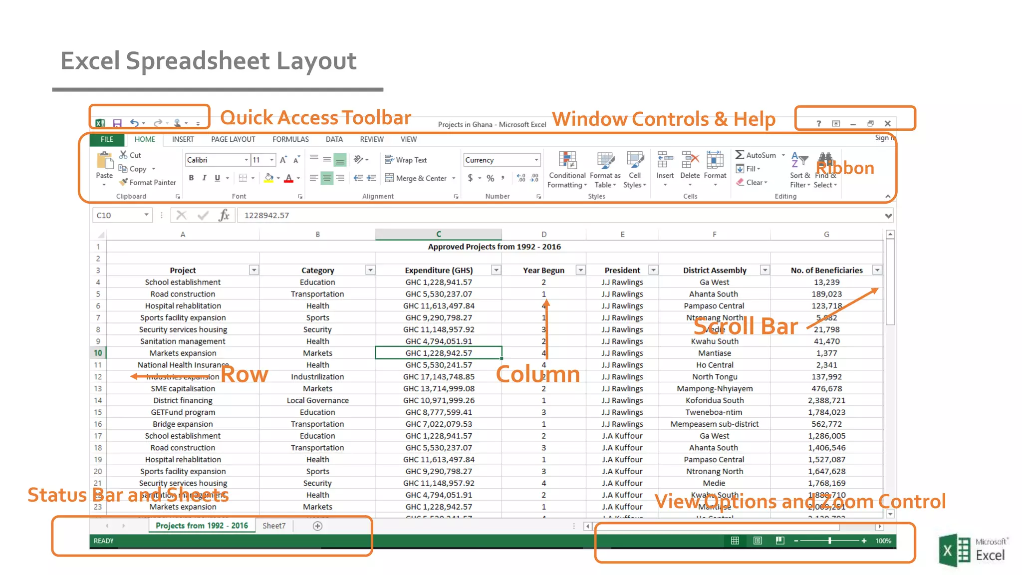Screen dimensions: 1022x575
Task: Open the Category column filter dropdown
Action: (x=370, y=270)
